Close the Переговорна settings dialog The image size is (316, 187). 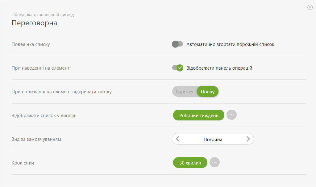point(310,7)
